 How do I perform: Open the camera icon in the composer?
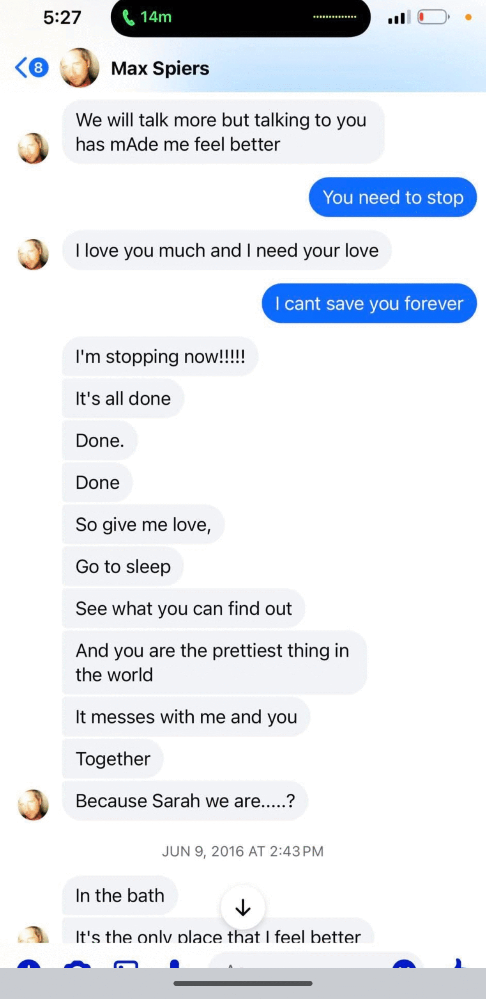click(x=77, y=963)
